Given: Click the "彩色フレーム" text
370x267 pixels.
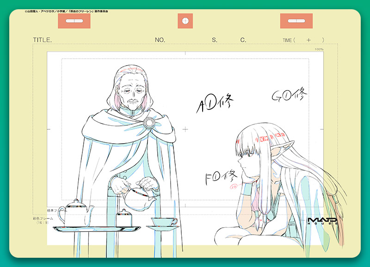Looking at the screenshot, I should click(x=43, y=218).
